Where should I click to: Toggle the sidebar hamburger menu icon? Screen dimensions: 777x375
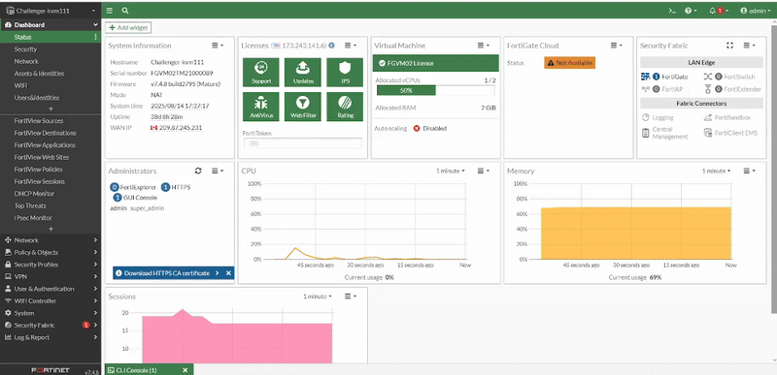click(x=110, y=11)
